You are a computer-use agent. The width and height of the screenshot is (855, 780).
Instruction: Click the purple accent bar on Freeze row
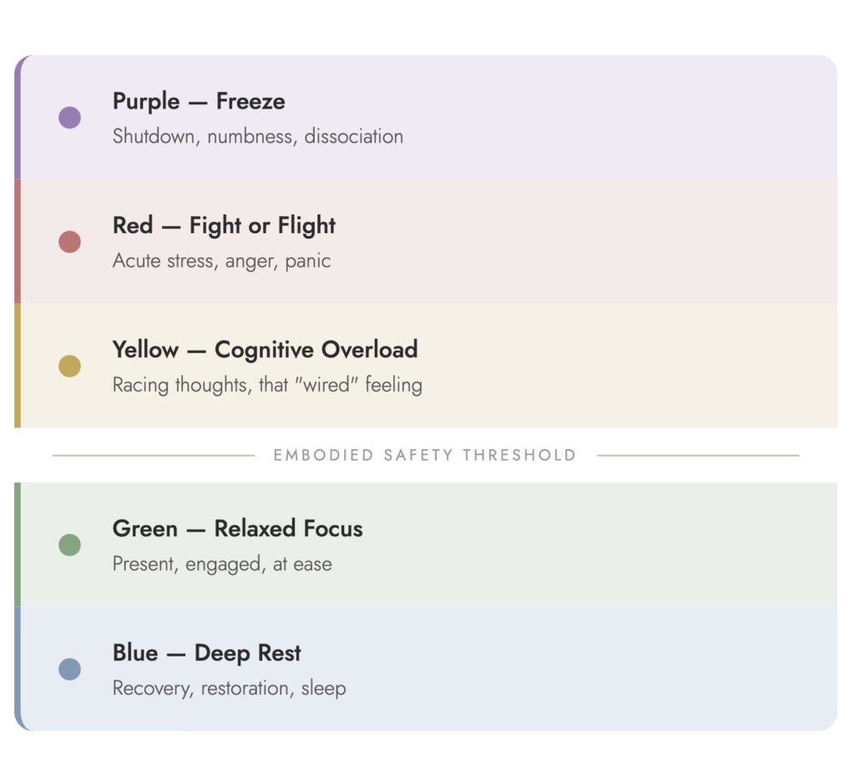pos(18,118)
